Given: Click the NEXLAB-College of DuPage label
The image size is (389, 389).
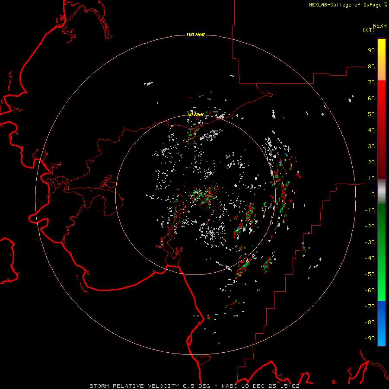Looking at the screenshot, I should [348, 5].
